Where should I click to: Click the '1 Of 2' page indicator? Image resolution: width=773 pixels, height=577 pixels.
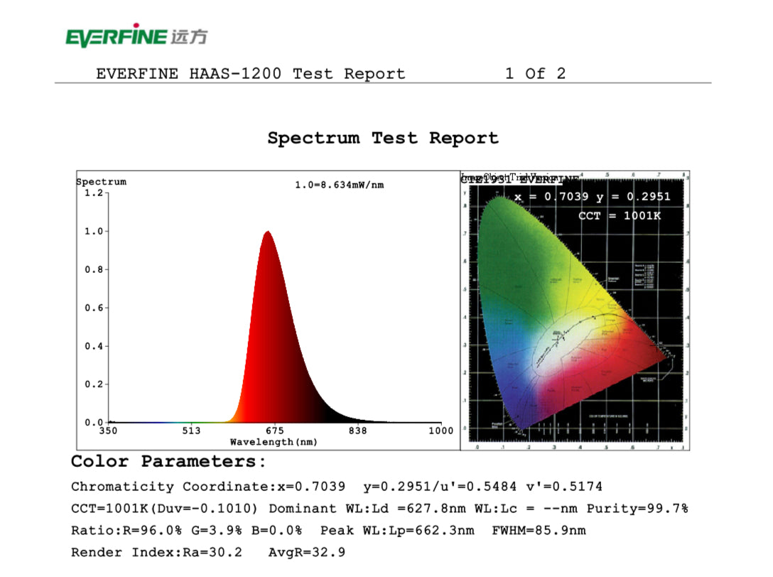point(535,74)
